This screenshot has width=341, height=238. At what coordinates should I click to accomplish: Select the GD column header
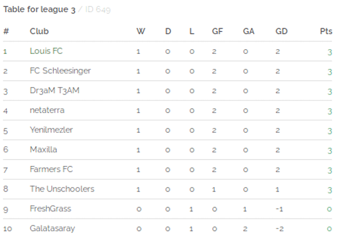[x=281, y=31]
